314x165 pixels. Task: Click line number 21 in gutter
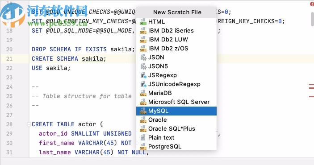click(x=9, y=59)
